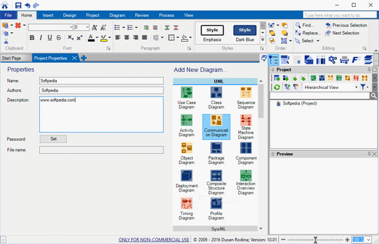Show the Project explorer panel icon

(x=274, y=60)
